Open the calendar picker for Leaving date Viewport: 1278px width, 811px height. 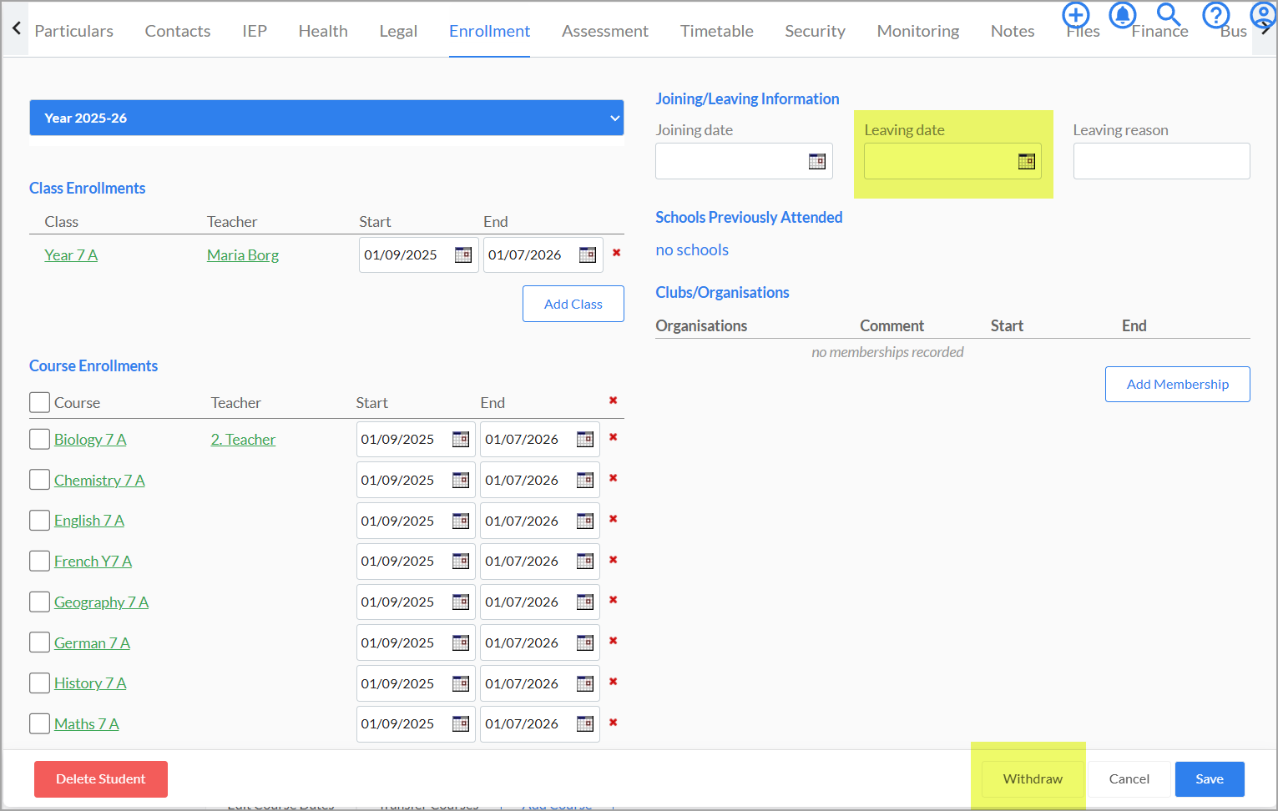coord(1026,161)
